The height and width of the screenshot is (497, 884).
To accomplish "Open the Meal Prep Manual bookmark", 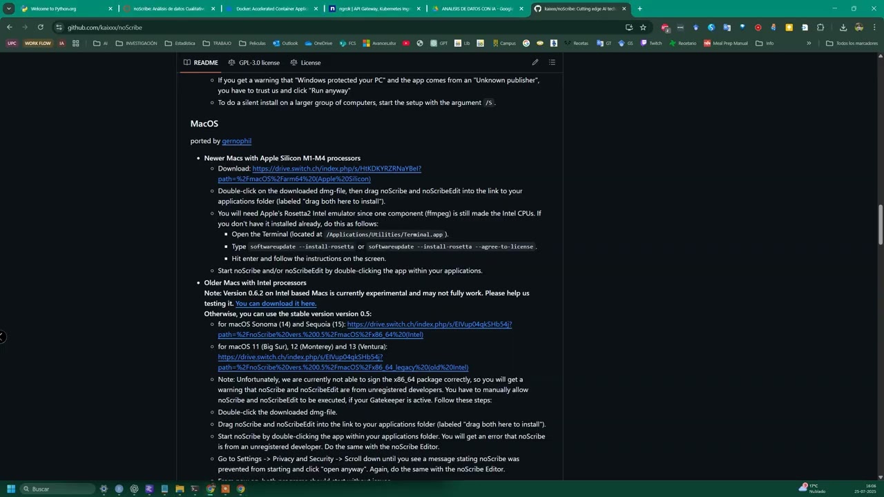I will 726,43.
